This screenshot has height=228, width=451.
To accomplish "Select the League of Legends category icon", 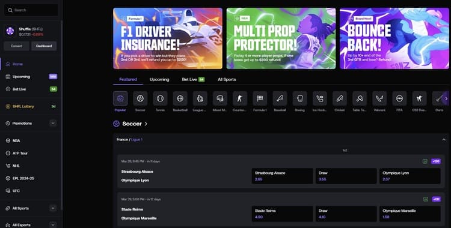I will pos(200,98).
